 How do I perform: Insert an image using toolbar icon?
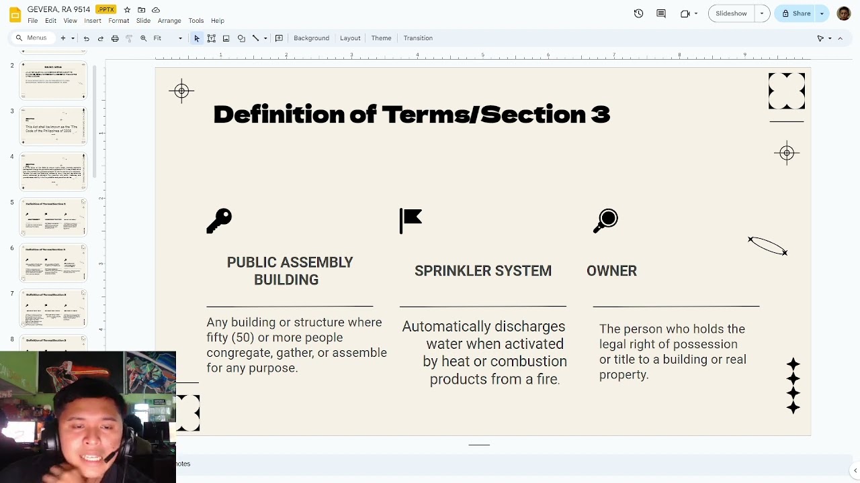click(226, 38)
